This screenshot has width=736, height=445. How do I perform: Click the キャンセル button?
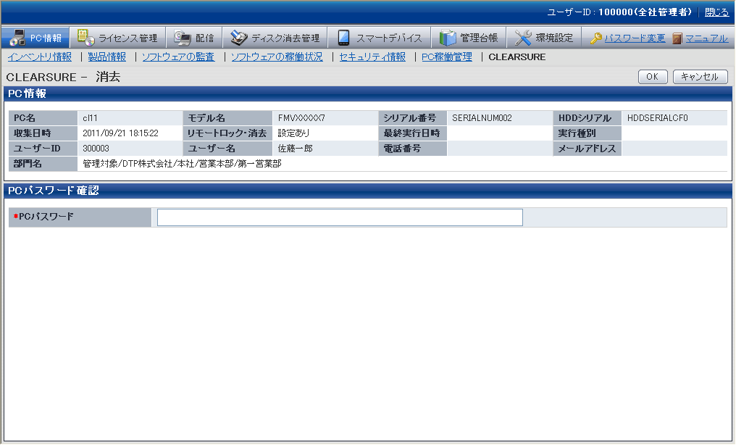click(700, 77)
